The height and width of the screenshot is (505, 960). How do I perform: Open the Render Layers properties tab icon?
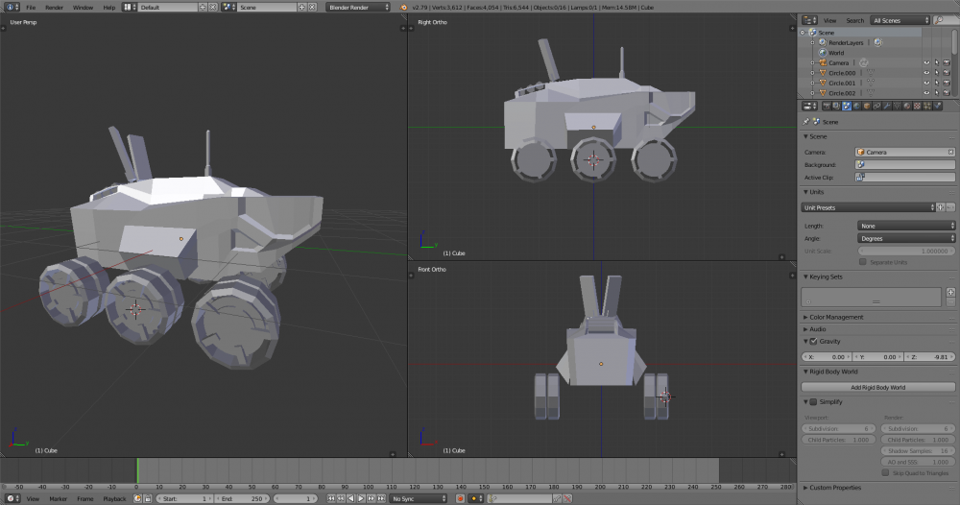click(x=836, y=106)
